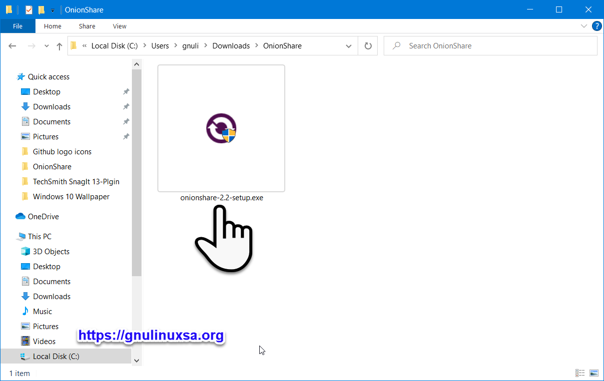Screen dimensions: 604x381
Task: Switch to the View ribbon tab
Action: [119, 26]
